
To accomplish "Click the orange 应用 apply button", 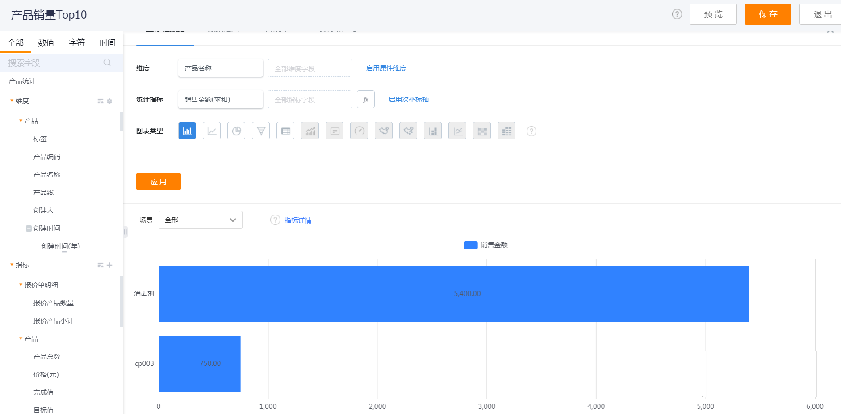I will tap(159, 182).
